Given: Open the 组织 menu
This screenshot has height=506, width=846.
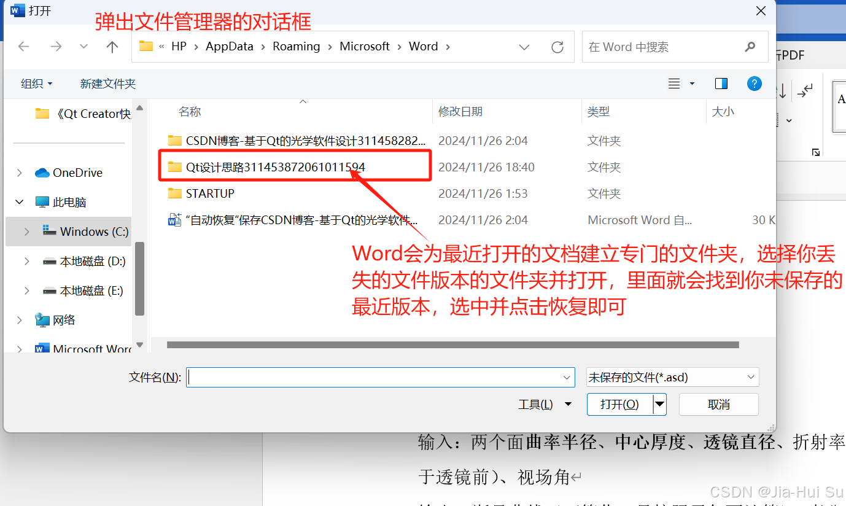Looking at the screenshot, I should (37, 84).
